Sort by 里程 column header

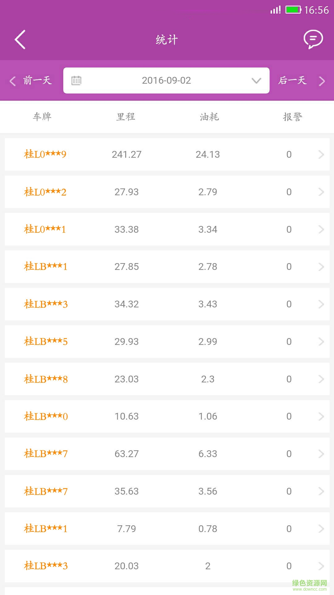point(126,117)
